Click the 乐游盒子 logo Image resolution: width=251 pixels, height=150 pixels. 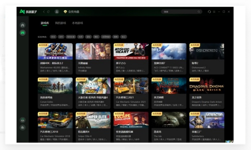[x=28, y=12]
